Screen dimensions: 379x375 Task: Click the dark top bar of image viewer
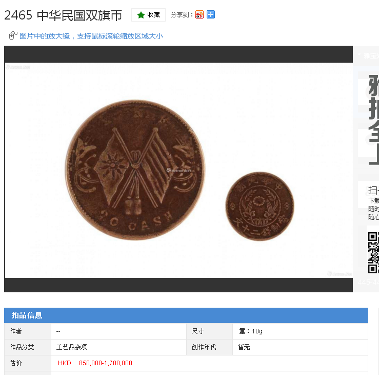178,54
